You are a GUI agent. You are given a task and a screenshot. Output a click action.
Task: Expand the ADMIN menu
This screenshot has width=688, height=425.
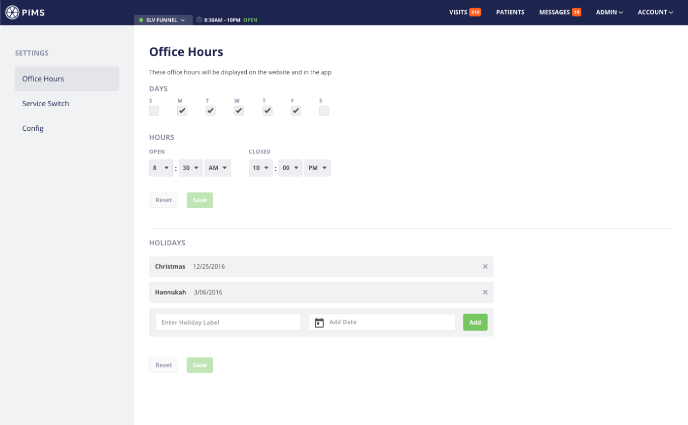coord(609,12)
